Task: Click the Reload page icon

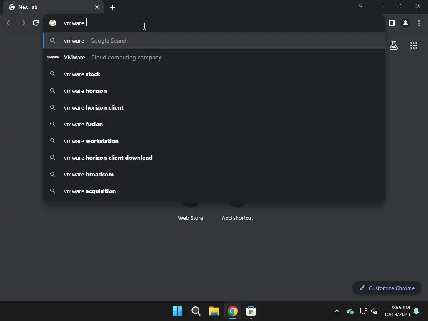Action: [x=36, y=23]
